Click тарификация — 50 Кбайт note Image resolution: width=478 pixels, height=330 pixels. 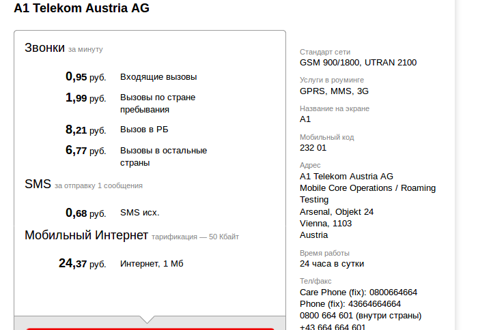195,237
